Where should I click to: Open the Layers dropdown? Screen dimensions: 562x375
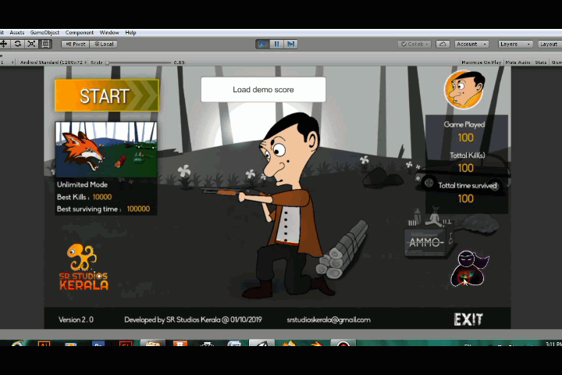click(x=515, y=44)
